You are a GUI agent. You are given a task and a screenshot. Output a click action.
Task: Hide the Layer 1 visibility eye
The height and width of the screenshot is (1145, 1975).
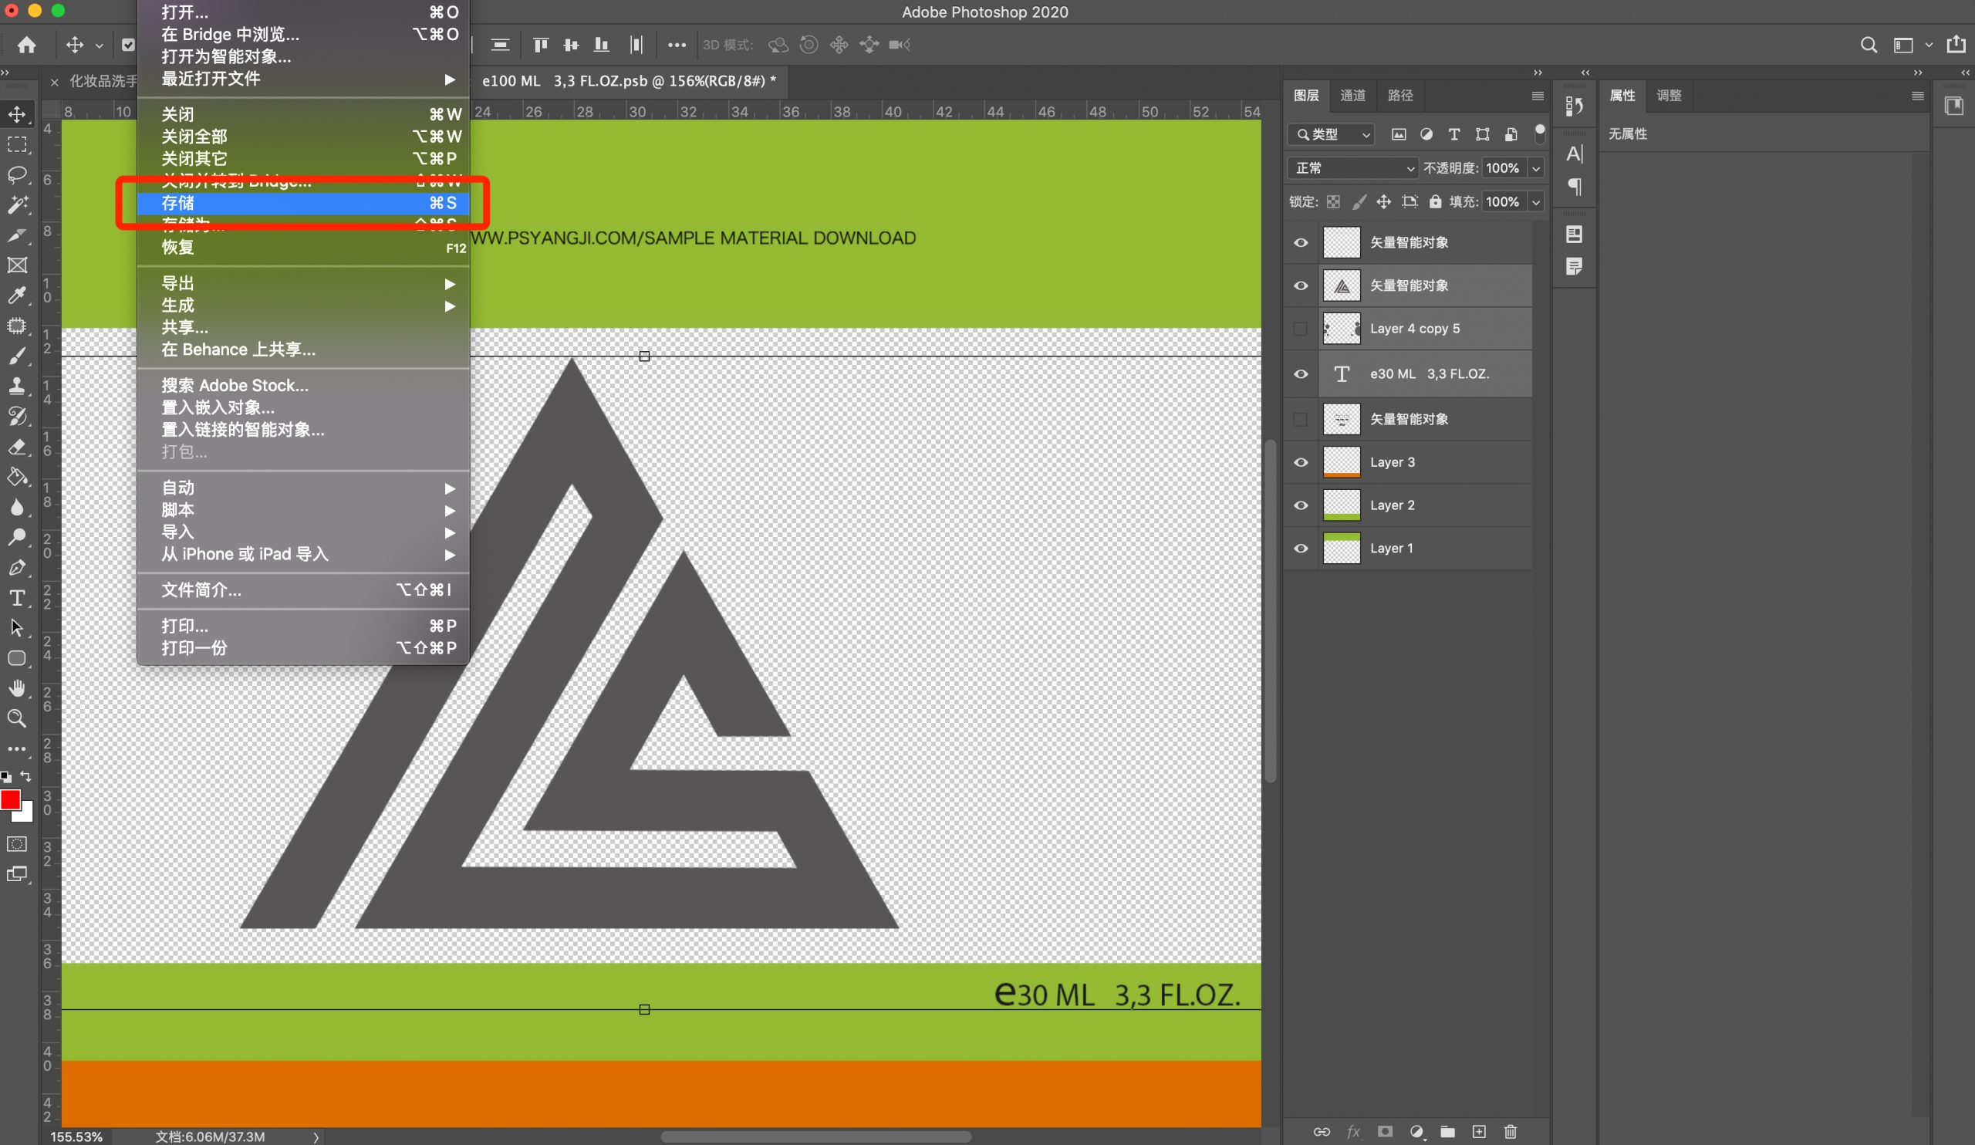tap(1301, 549)
